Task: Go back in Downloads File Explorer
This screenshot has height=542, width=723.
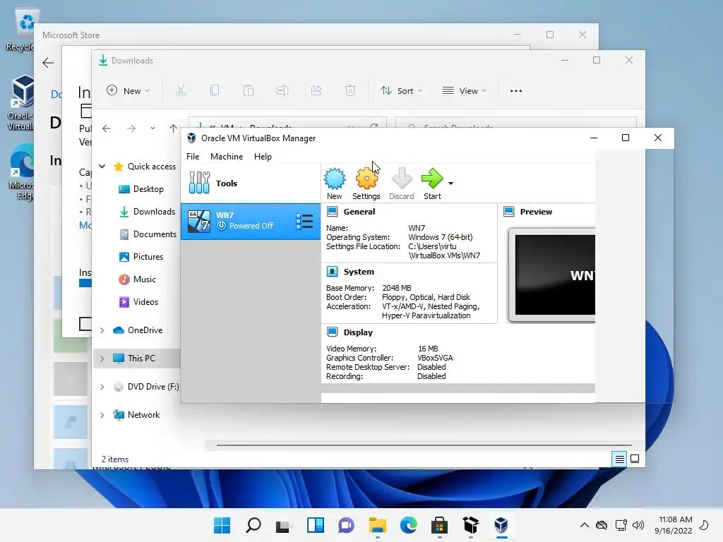Action: [107, 128]
